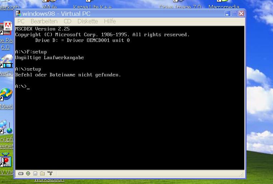Click the blinking cursor at the A:\> prompt
273x184 pixels.
pos(28,88)
